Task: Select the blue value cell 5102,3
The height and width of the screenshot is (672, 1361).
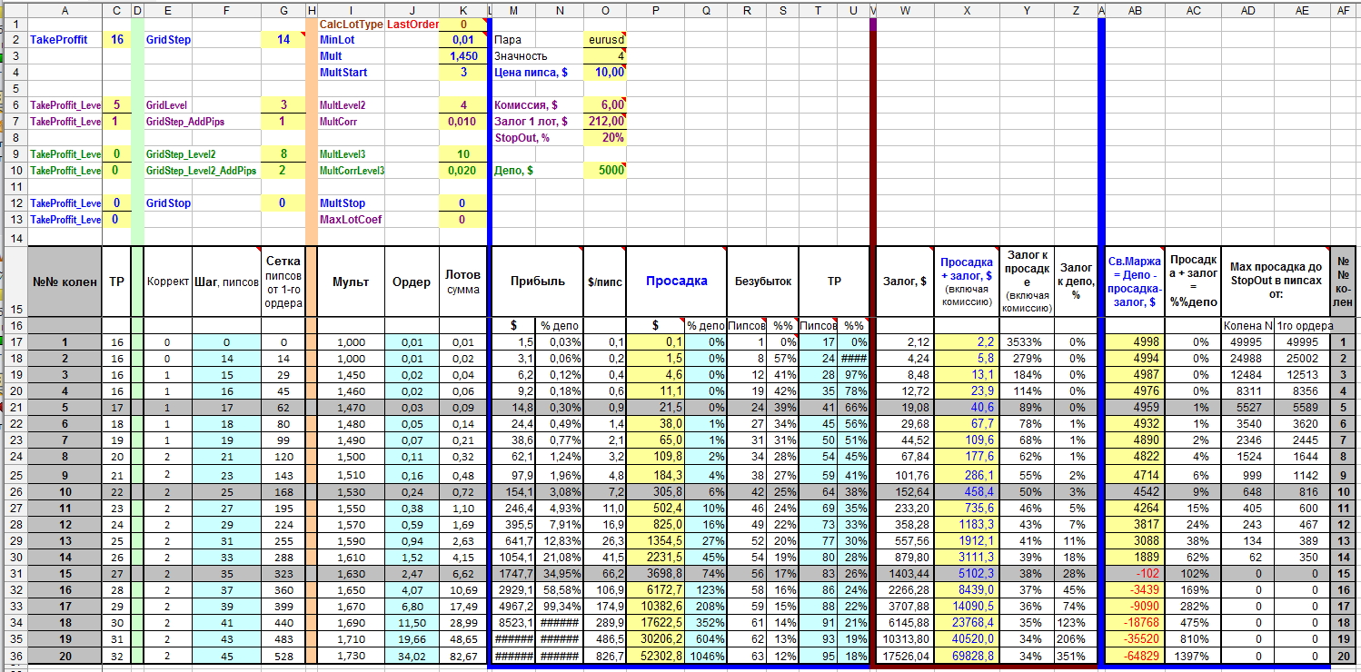Action: pyautogui.click(x=967, y=574)
